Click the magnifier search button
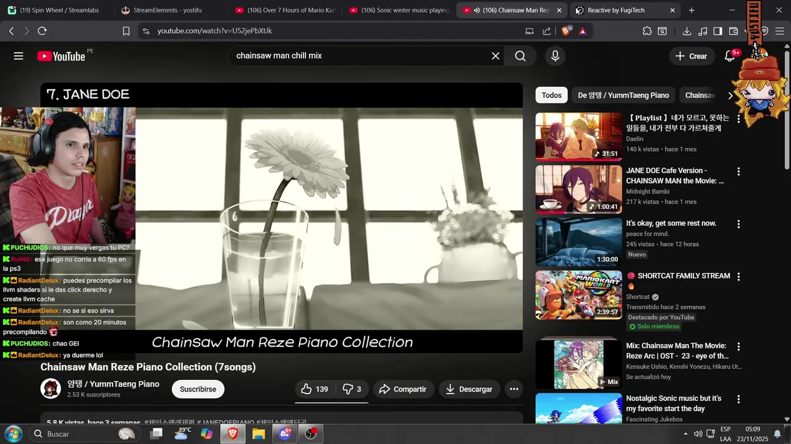Screen dimensions: 791x444 pyautogui.click(x=520, y=56)
